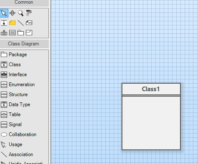Select the Enumeration element tool
This screenshot has width=198, height=164.
point(24,84)
